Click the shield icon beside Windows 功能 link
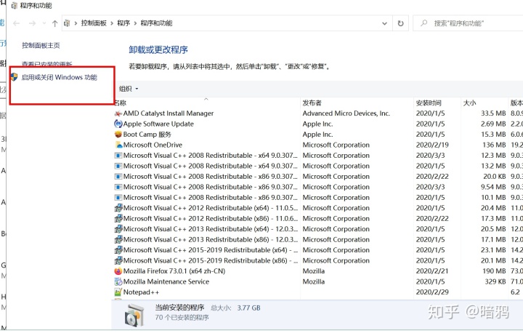This screenshot has height=333, width=523. point(14,77)
